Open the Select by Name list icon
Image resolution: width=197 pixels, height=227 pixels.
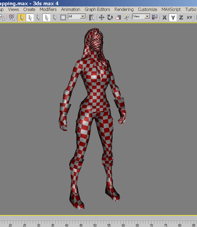click(x=91, y=18)
